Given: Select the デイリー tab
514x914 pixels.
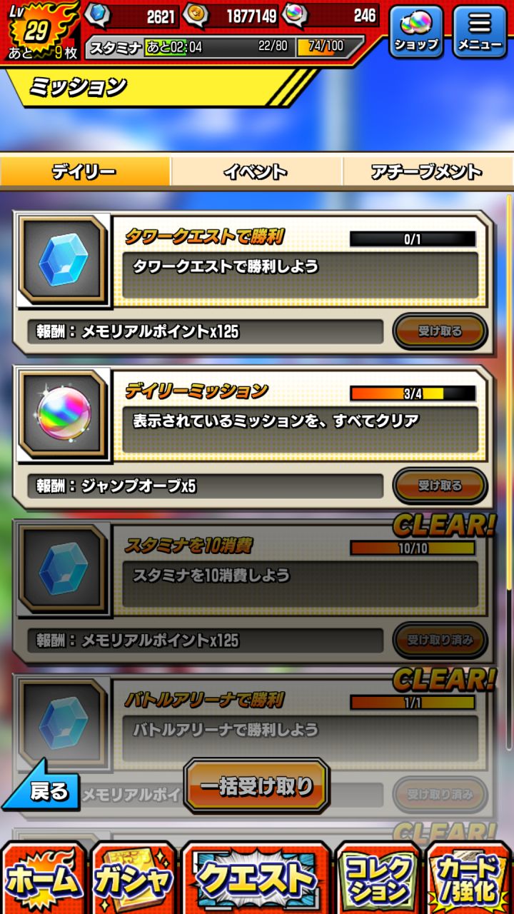Looking at the screenshot, I should click(x=85, y=172).
